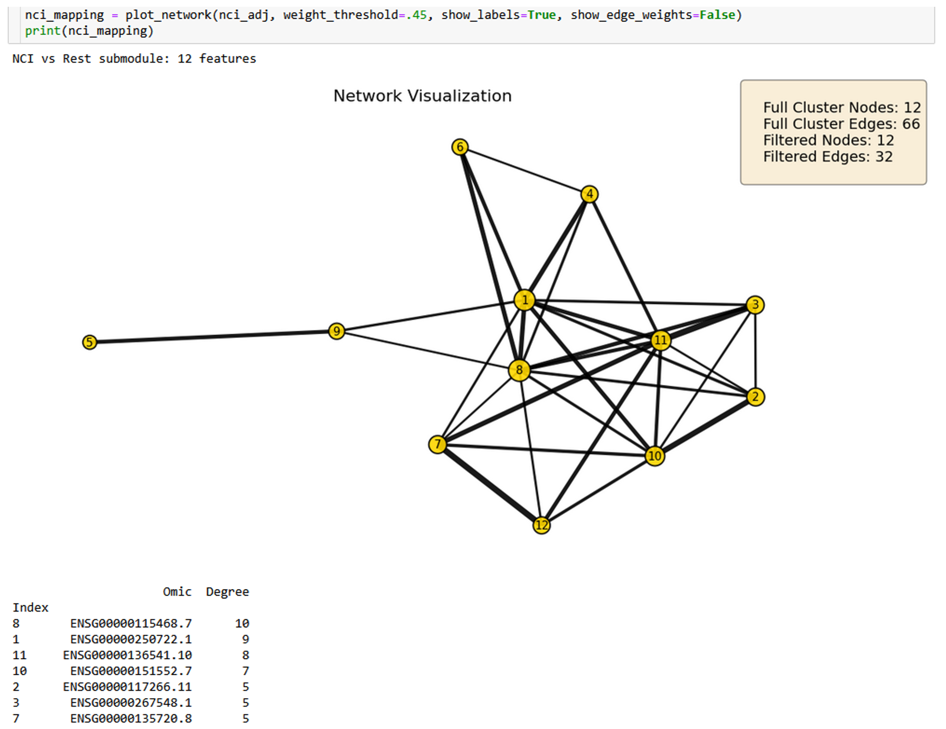Click the 'Index' table label
The height and width of the screenshot is (729, 946).
coord(30,607)
